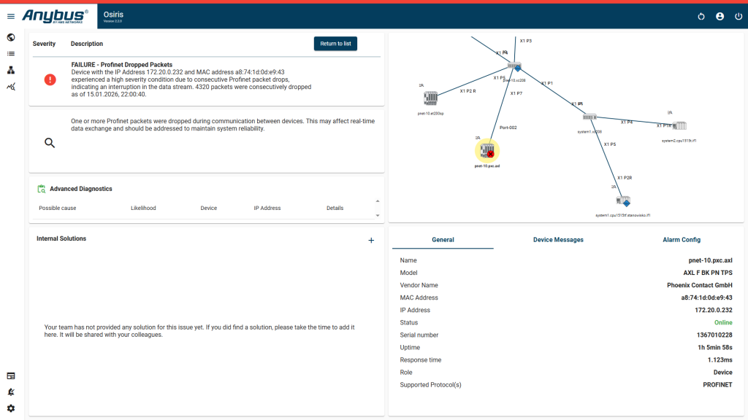Click the Device column header
The image size is (748, 420).
pyautogui.click(x=208, y=208)
